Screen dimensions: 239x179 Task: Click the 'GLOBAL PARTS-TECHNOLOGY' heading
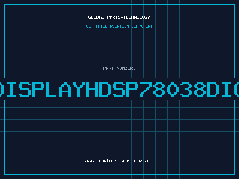coord(119,17)
